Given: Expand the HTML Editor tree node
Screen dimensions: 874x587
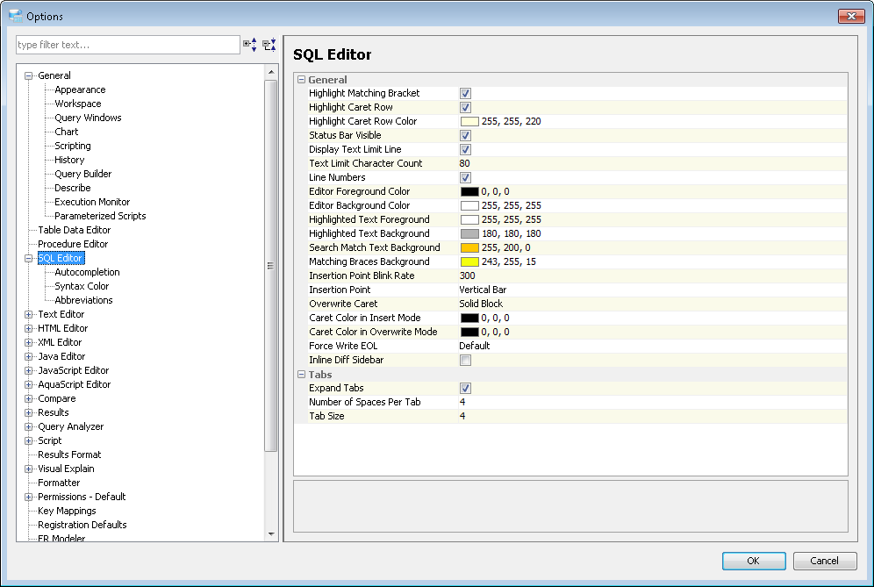Looking at the screenshot, I should (x=28, y=328).
